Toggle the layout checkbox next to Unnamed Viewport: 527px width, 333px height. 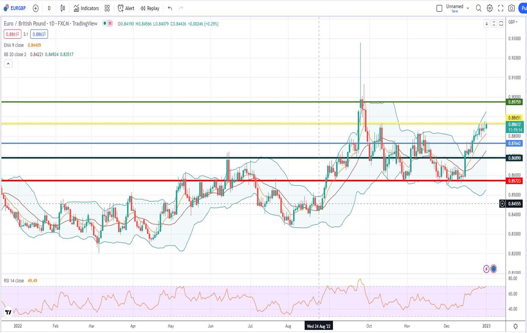pyautogui.click(x=439, y=8)
